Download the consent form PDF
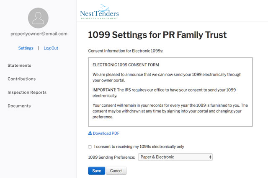This screenshot has height=178, width=268. pyautogui.click(x=106, y=133)
